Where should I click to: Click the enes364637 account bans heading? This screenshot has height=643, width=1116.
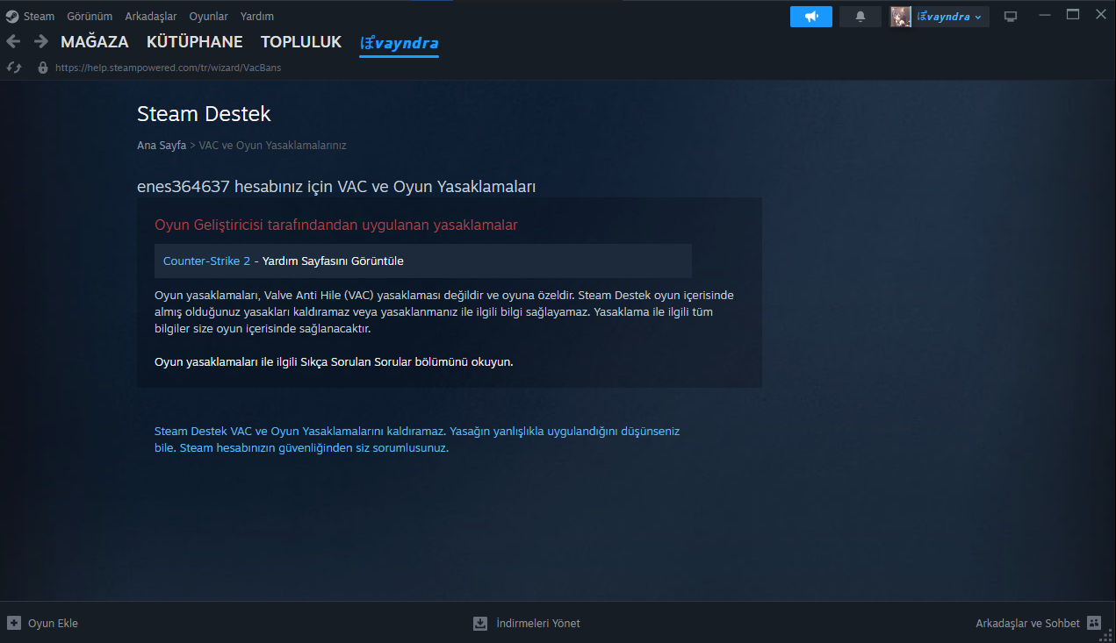[x=336, y=187]
